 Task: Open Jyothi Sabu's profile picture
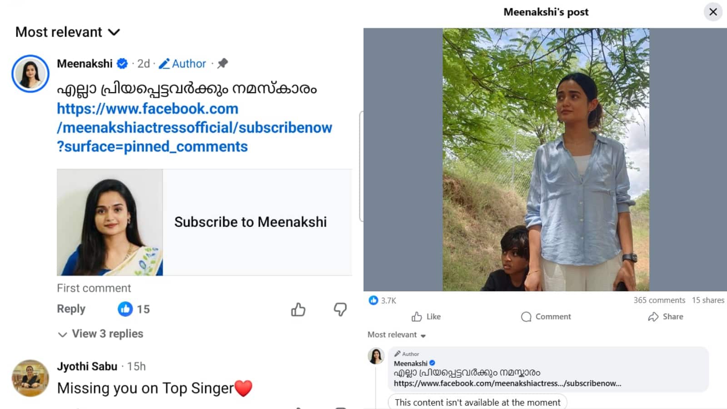(30, 378)
